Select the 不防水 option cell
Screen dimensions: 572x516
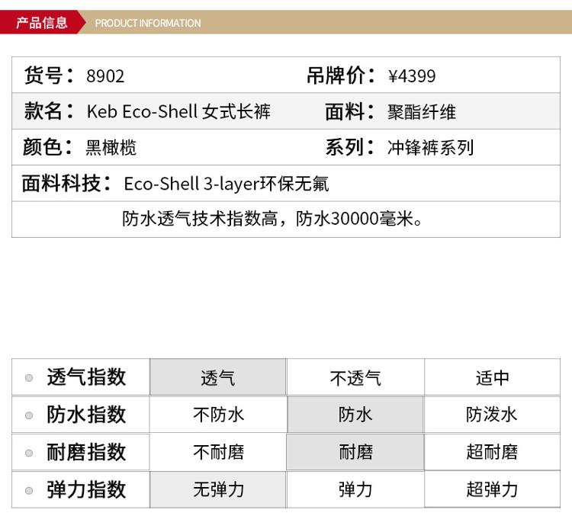pos(218,415)
